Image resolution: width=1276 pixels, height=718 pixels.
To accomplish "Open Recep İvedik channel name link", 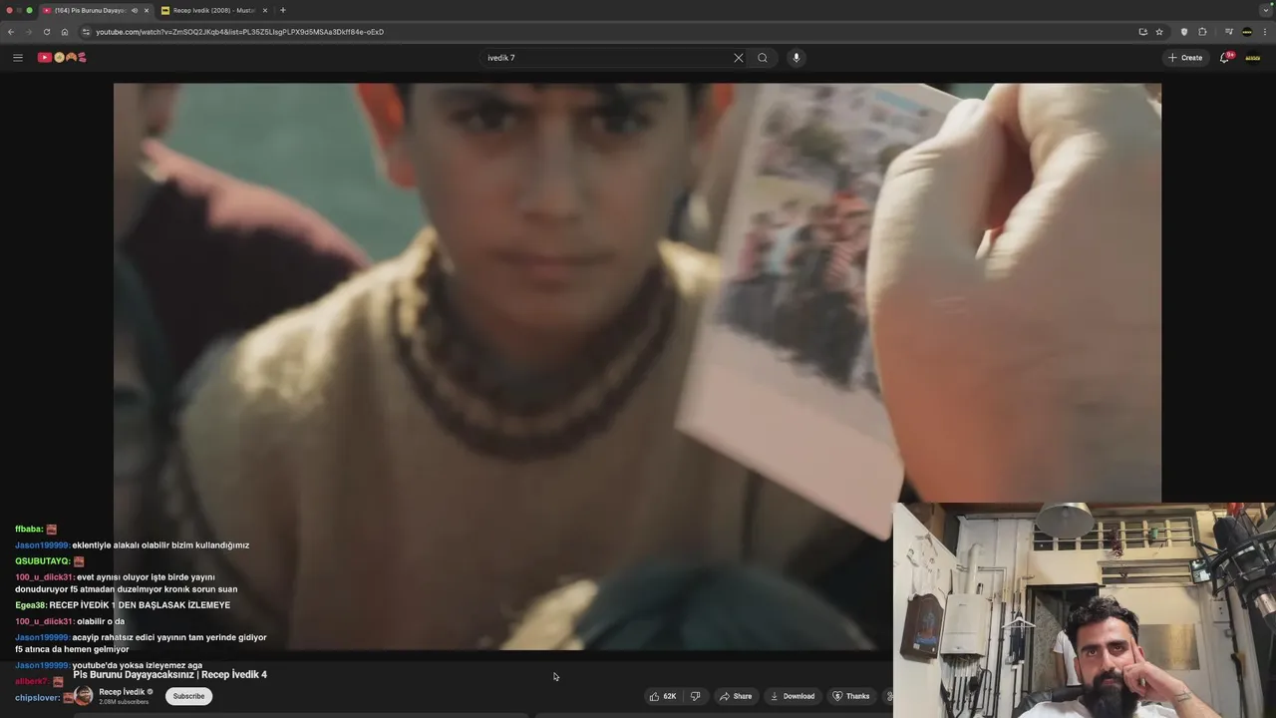I will click(x=122, y=692).
